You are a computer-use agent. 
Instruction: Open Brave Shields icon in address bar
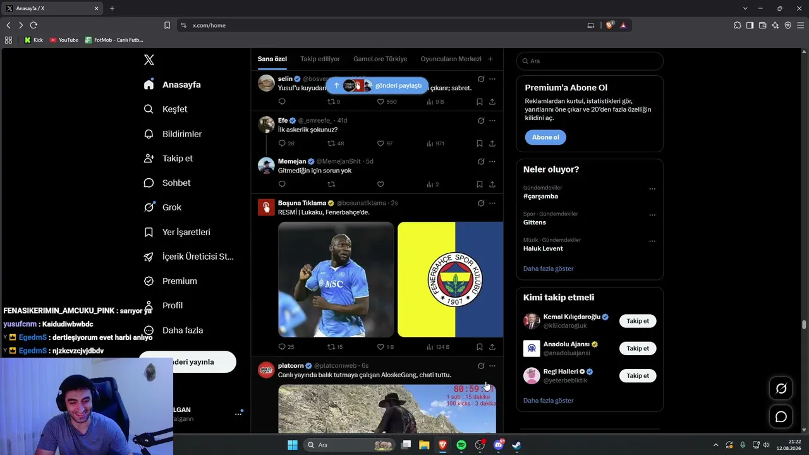coord(610,25)
